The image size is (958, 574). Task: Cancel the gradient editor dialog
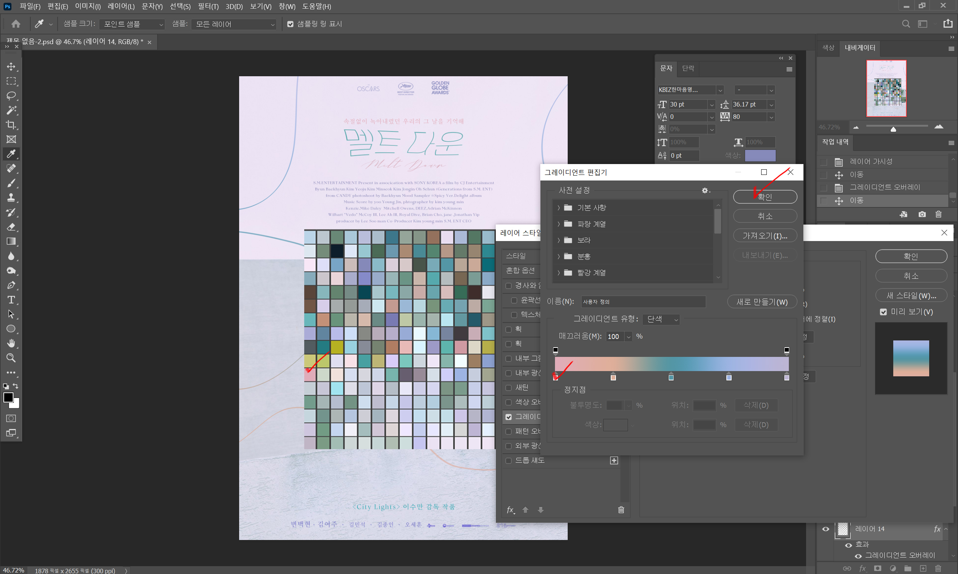765,216
